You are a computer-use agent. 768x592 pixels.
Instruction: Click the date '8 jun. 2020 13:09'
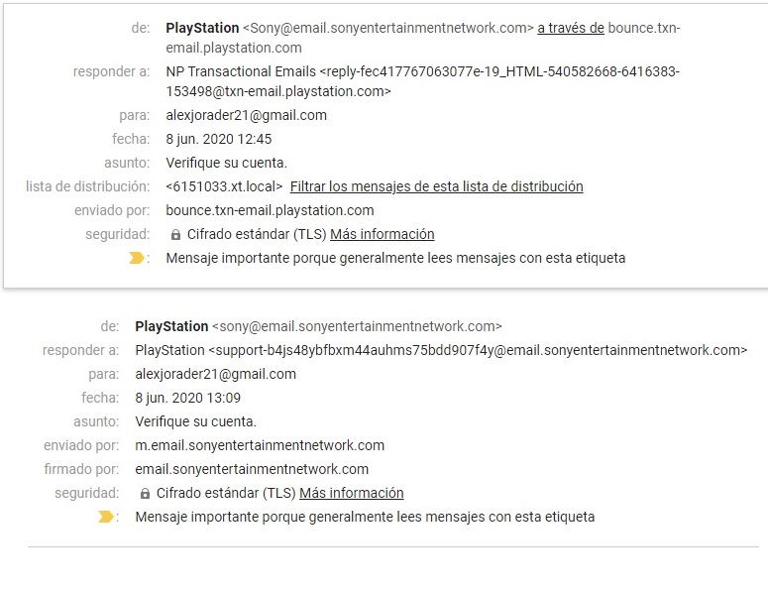[187, 398]
